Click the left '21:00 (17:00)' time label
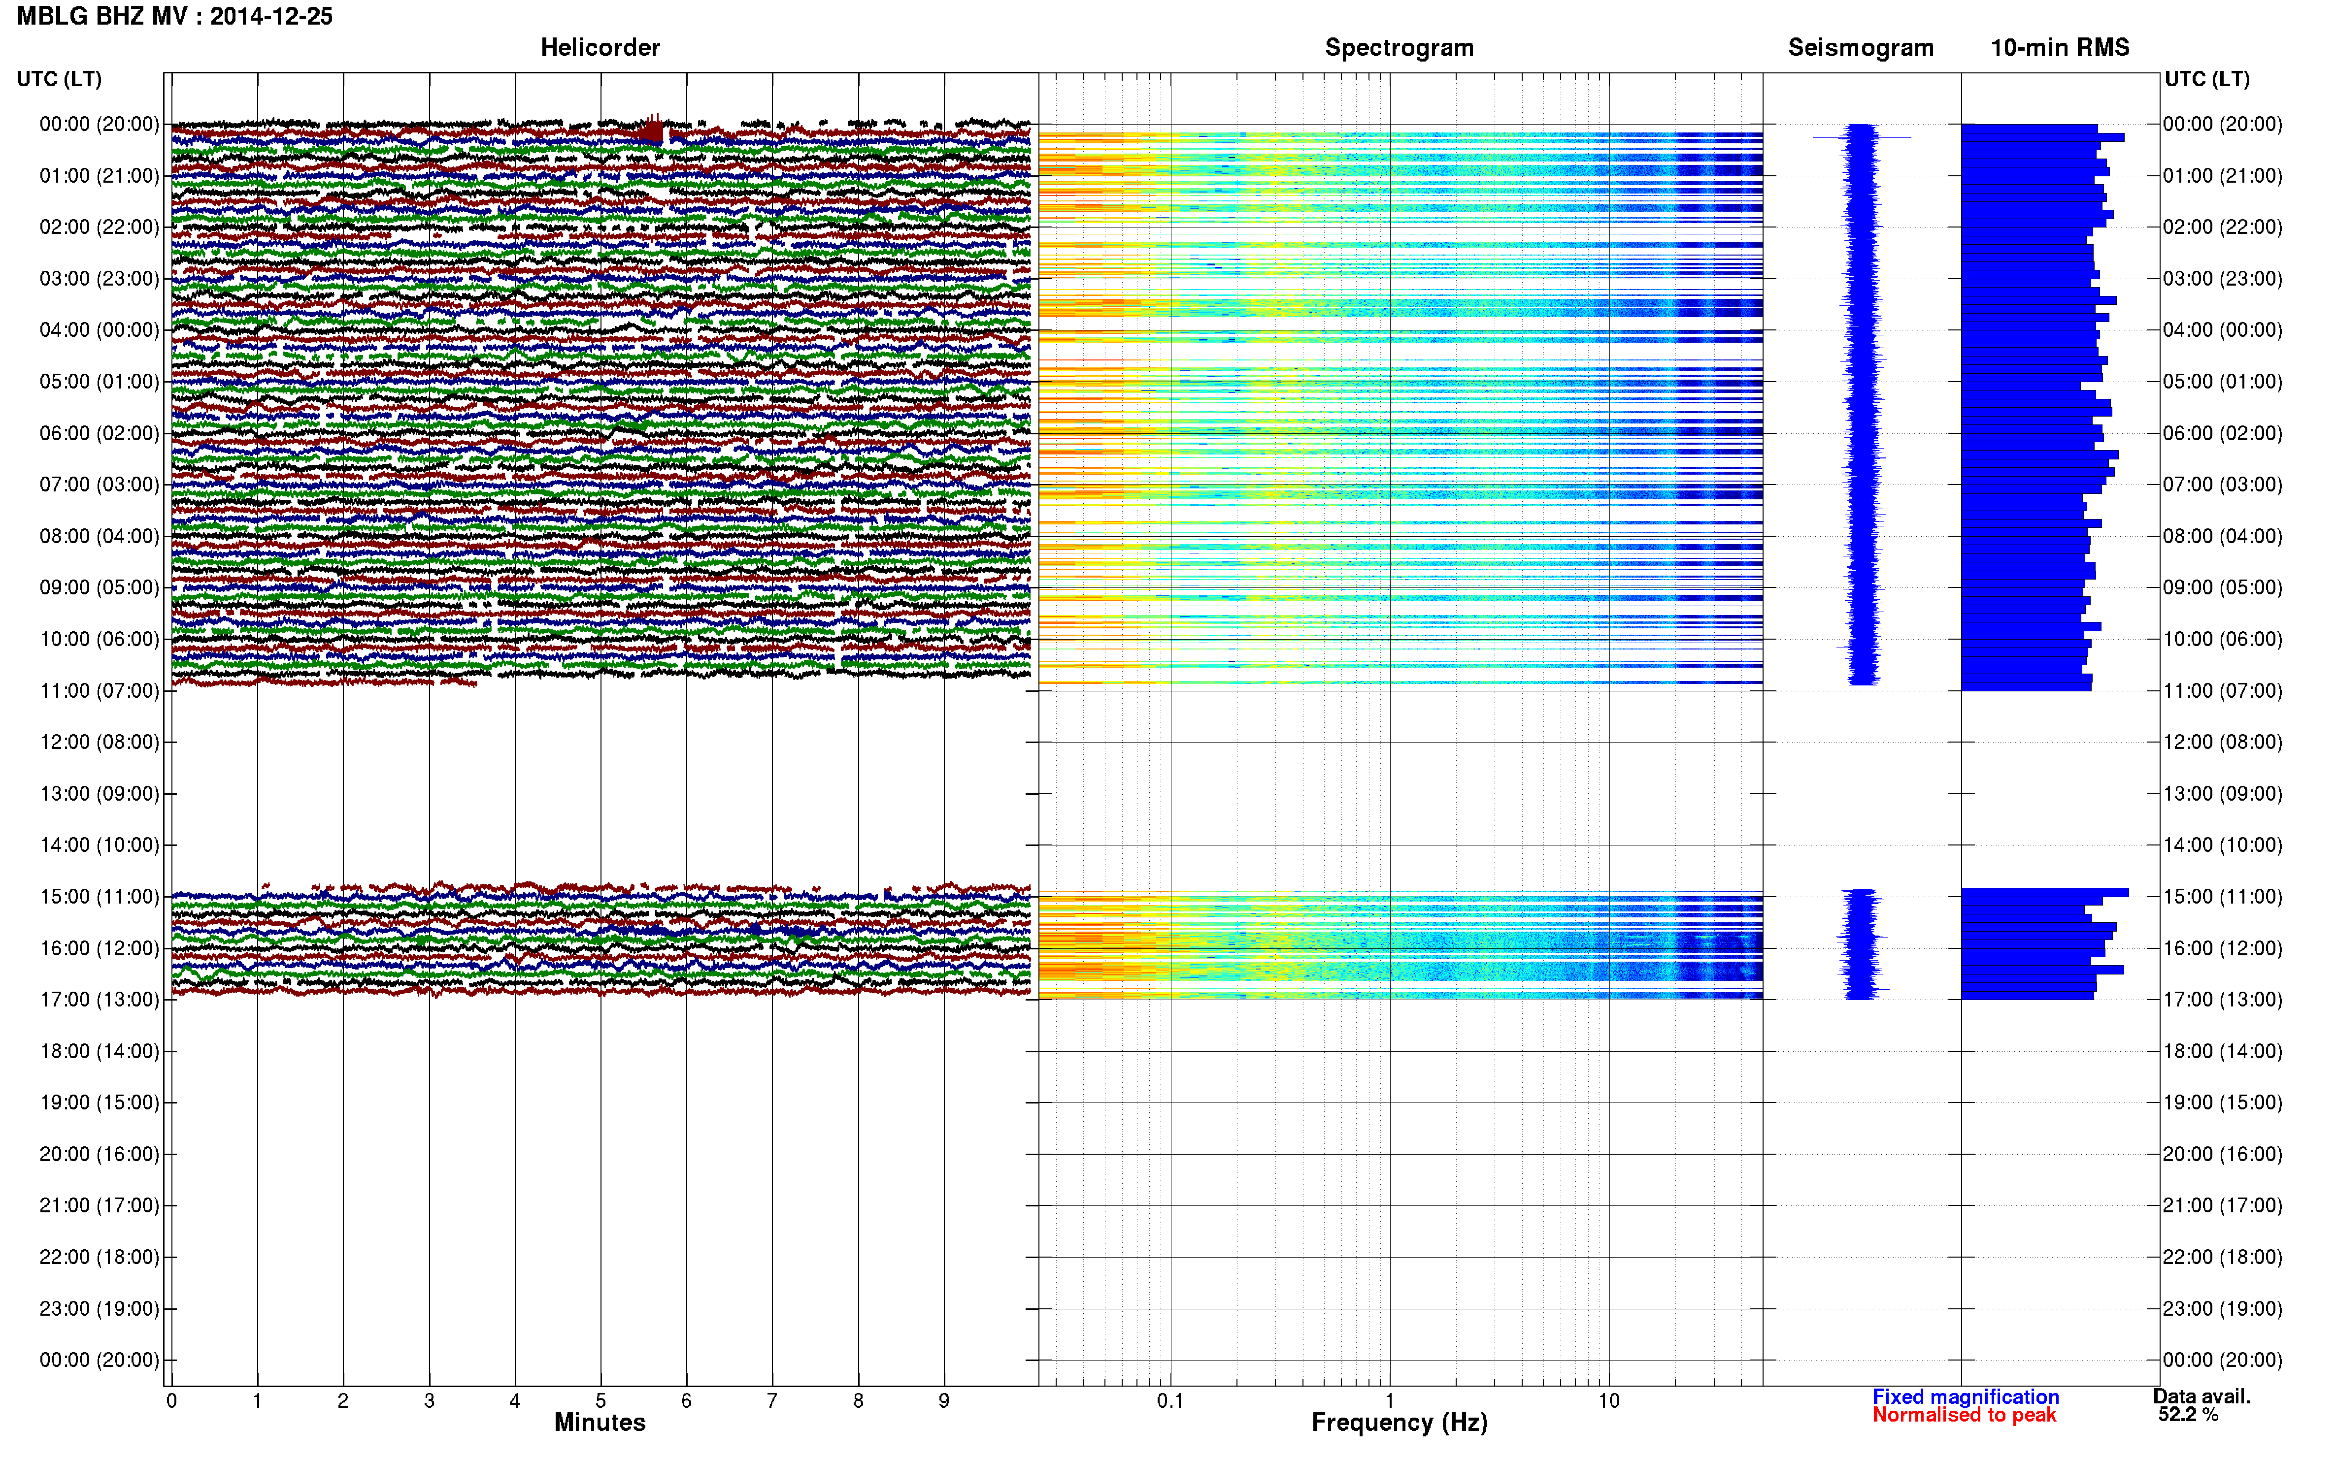 click(100, 1205)
